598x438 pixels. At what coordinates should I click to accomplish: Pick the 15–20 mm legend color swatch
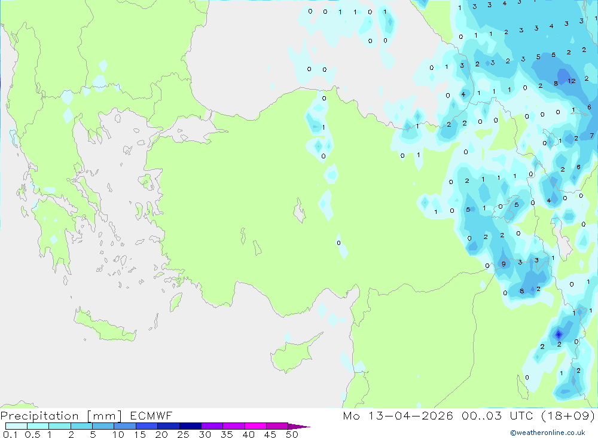coord(147,426)
